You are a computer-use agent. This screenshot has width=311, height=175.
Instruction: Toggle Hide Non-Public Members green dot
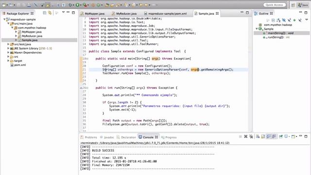pos(294,20)
